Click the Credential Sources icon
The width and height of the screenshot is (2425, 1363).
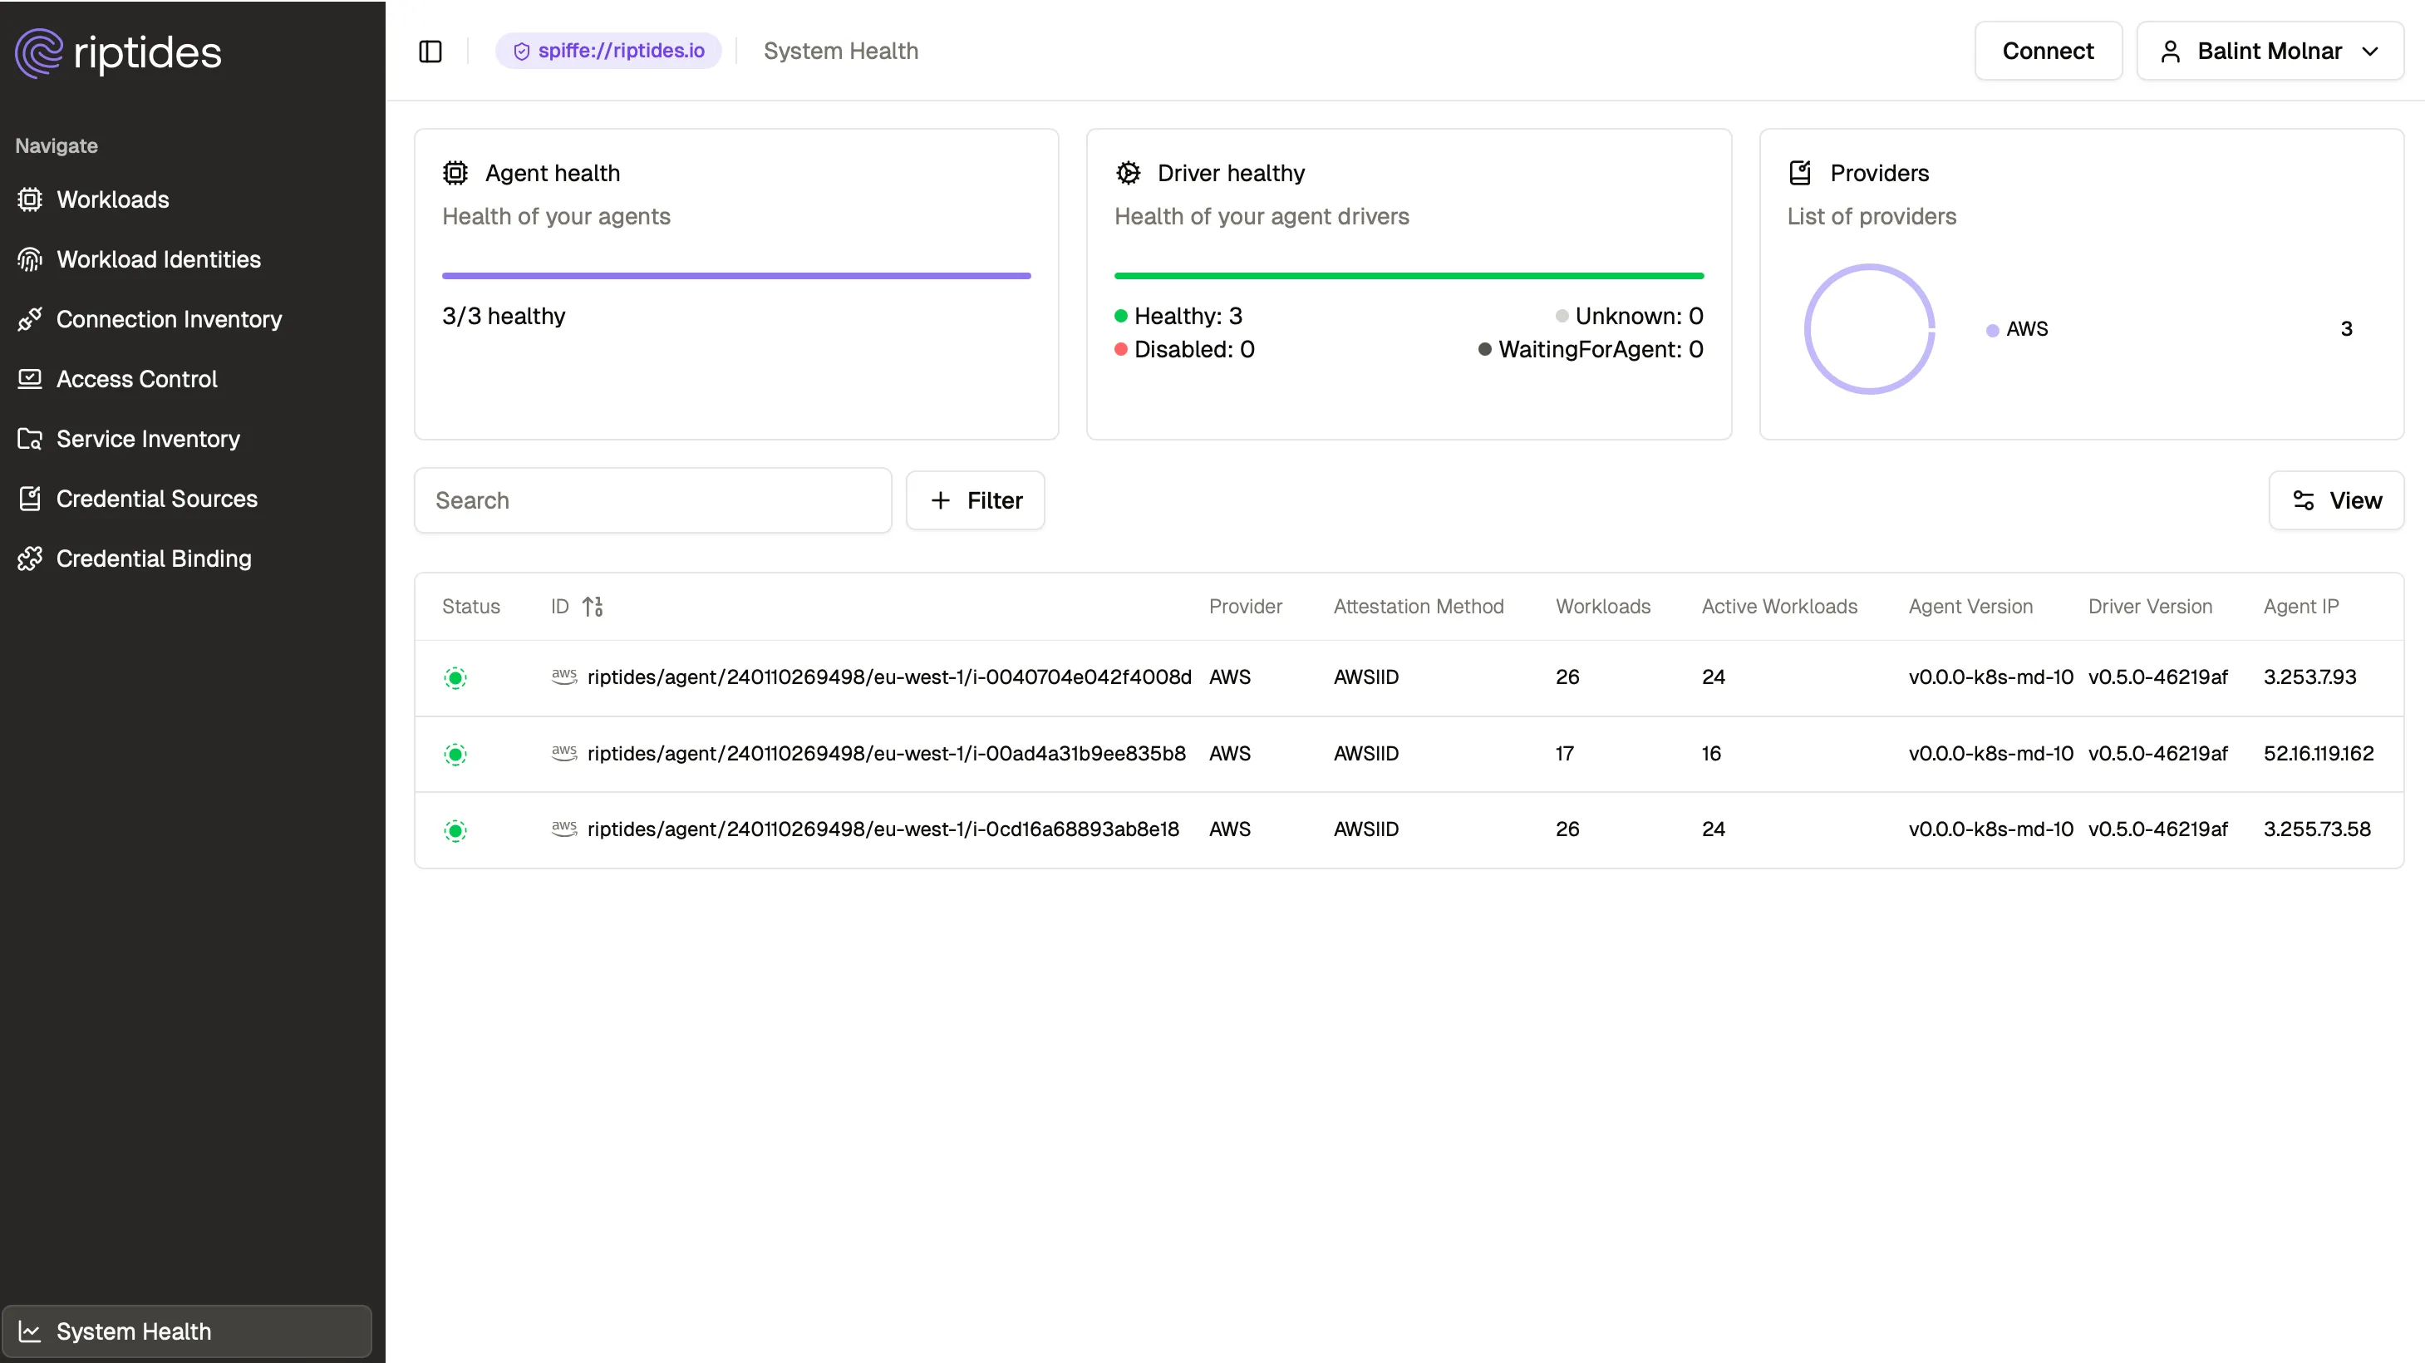tap(29, 499)
